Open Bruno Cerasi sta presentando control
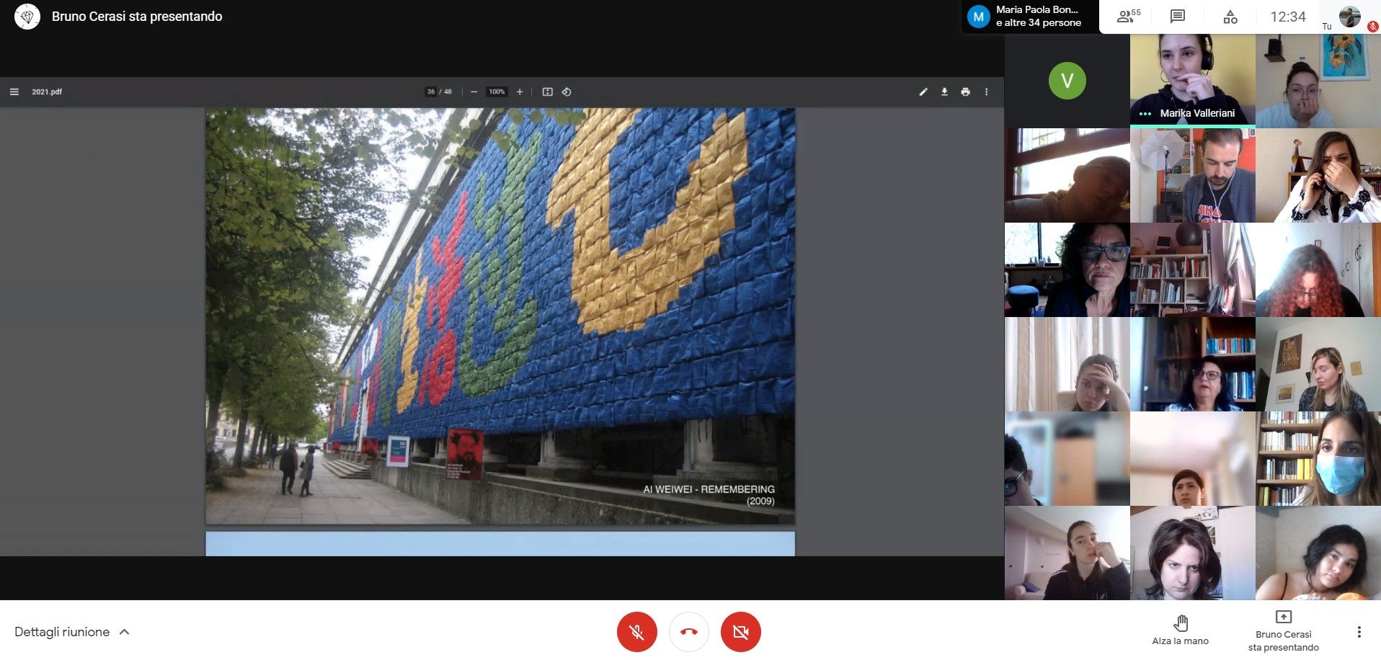The image size is (1381, 660). pos(1283,630)
